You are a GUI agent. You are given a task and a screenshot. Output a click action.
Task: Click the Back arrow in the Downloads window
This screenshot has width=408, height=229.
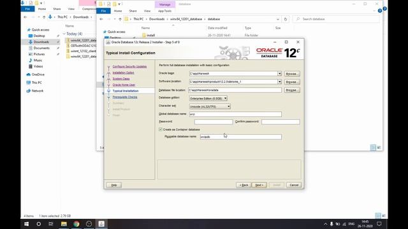25,17
